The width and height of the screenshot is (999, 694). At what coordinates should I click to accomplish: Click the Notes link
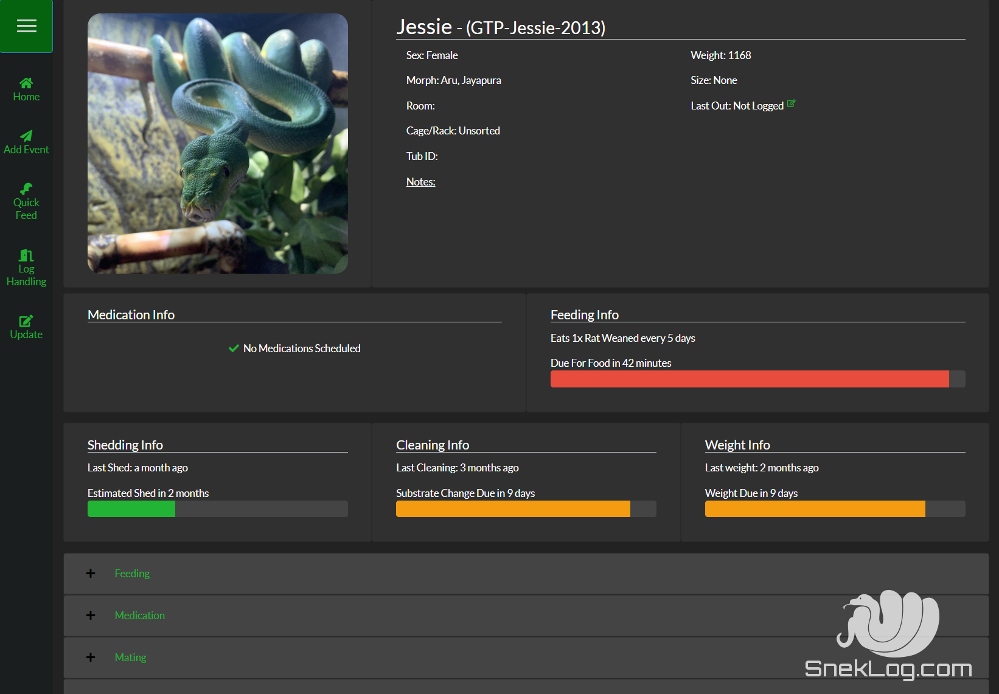click(x=420, y=182)
